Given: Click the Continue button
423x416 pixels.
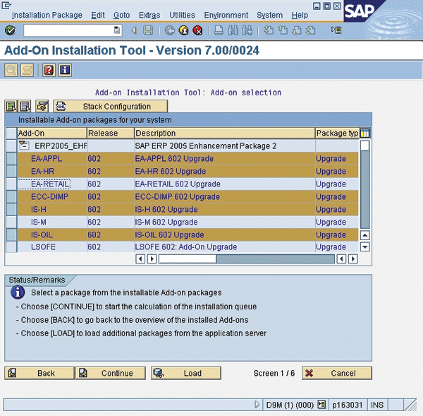Looking at the screenshot, I should pyautogui.click(x=111, y=373).
